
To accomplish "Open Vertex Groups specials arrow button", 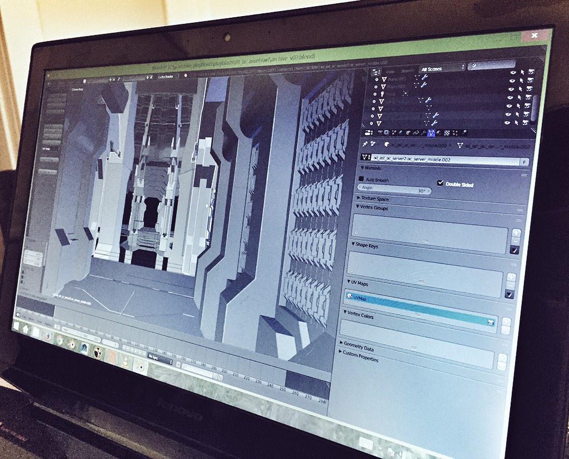I will click(515, 250).
